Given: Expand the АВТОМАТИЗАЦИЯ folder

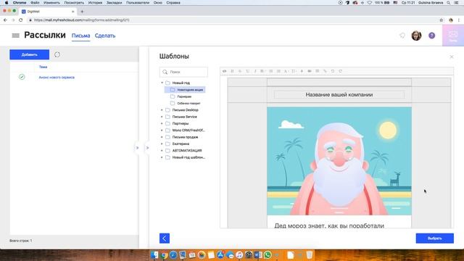Looking at the screenshot, I should tap(162, 151).
